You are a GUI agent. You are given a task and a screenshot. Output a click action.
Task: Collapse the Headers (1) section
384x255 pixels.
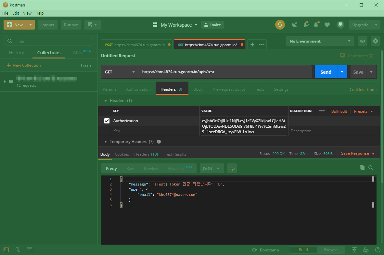(x=106, y=101)
